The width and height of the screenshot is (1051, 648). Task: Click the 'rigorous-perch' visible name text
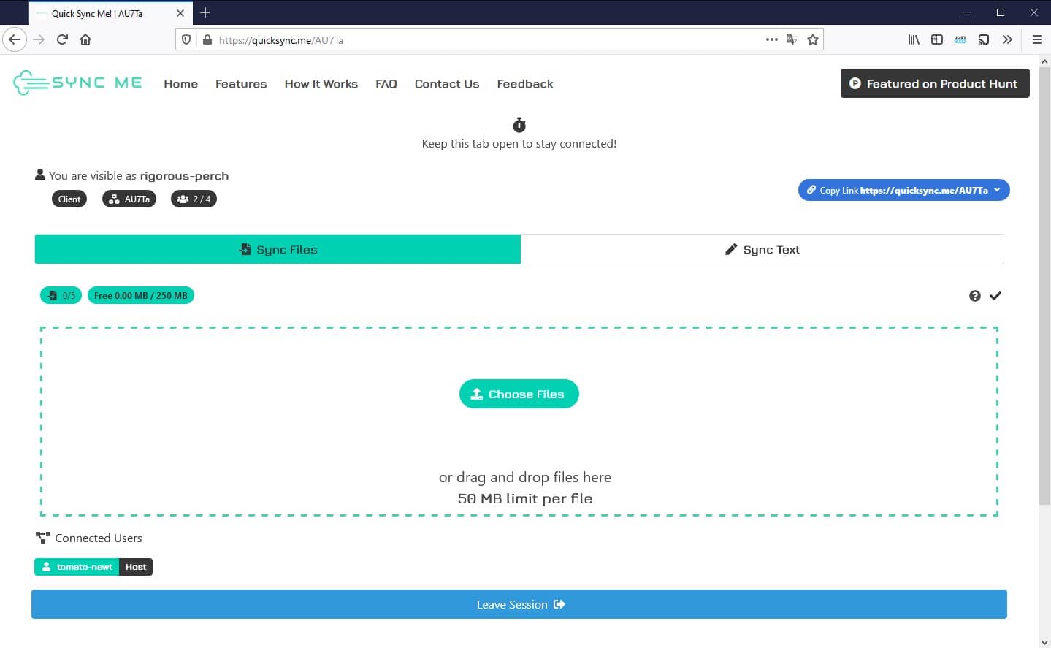click(184, 175)
